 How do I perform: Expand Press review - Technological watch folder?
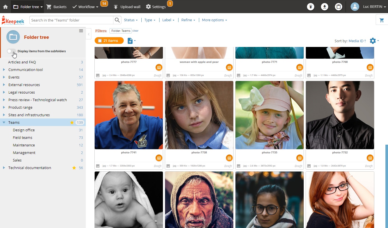pyautogui.click(x=4, y=100)
